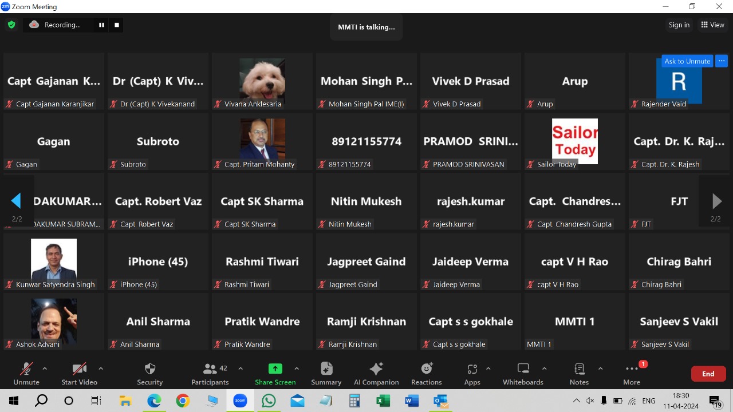Screen dimensions: 733x412
Task: Start Video with the camera button
Action: tap(79, 369)
